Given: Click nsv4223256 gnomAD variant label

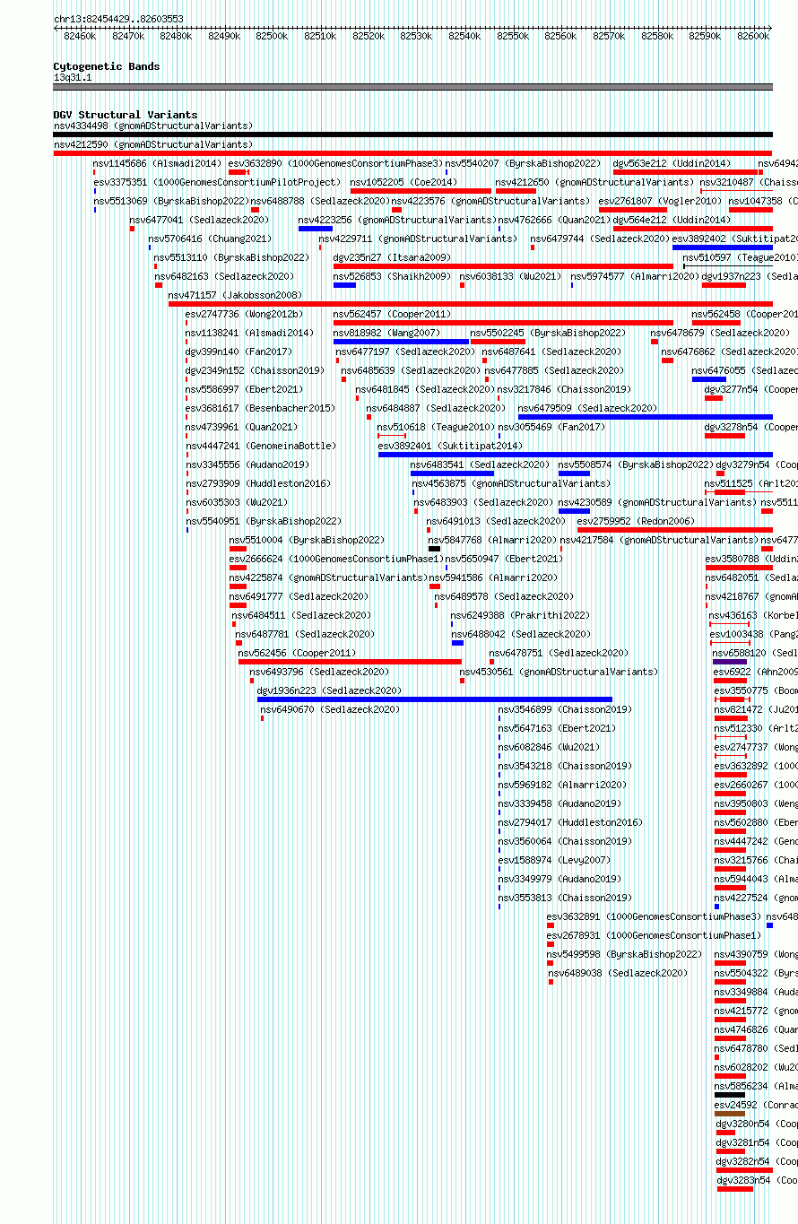Looking at the screenshot, I should [397, 220].
